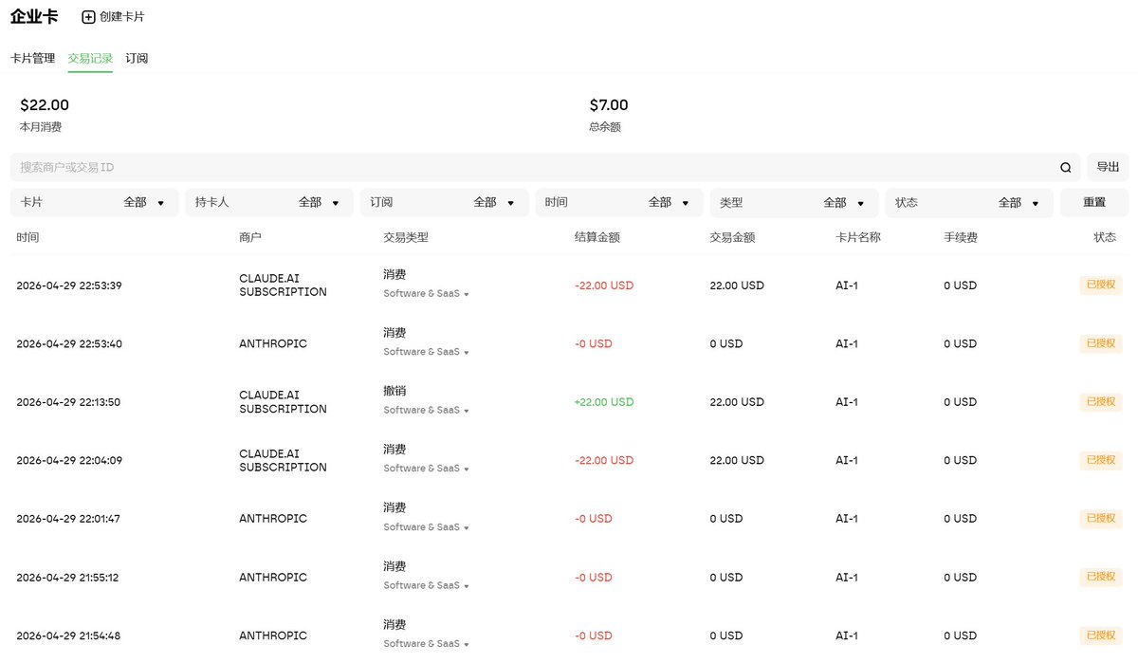1138x663 pixels.
Task: Click the green +22.00 USD settlement amount
Action: pyautogui.click(x=604, y=402)
